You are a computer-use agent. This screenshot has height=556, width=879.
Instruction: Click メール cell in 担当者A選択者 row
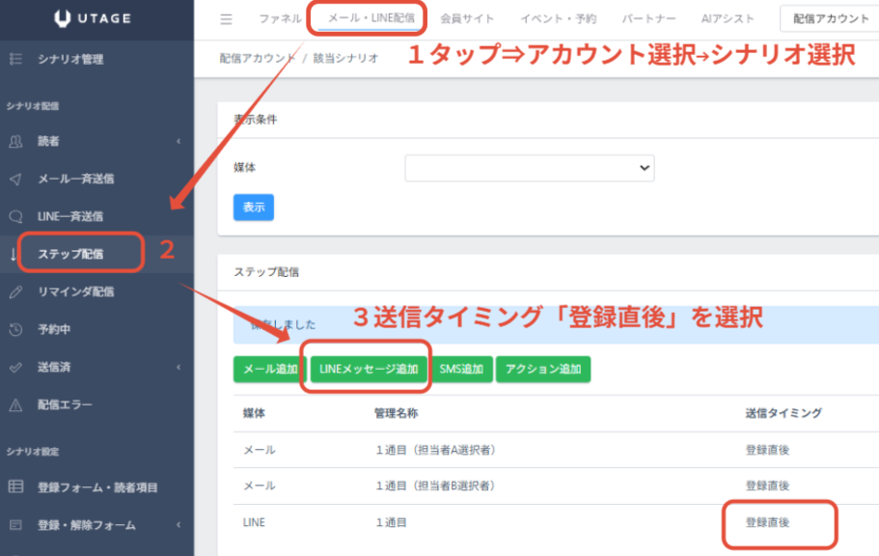[259, 450]
